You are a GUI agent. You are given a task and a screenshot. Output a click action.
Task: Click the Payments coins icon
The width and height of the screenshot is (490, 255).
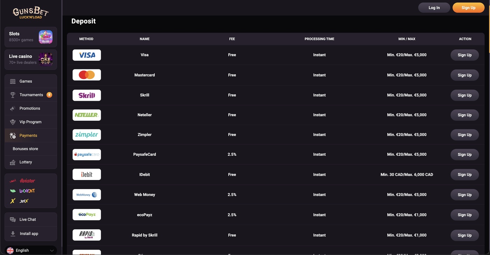pyautogui.click(x=13, y=135)
